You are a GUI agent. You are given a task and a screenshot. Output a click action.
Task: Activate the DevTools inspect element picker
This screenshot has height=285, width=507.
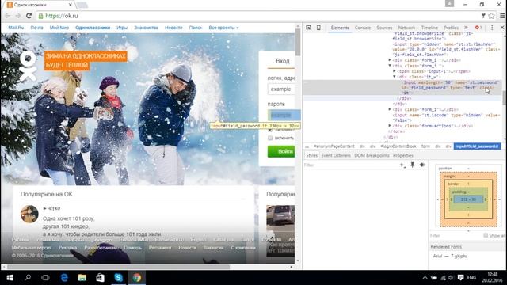[x=308, y=28]
